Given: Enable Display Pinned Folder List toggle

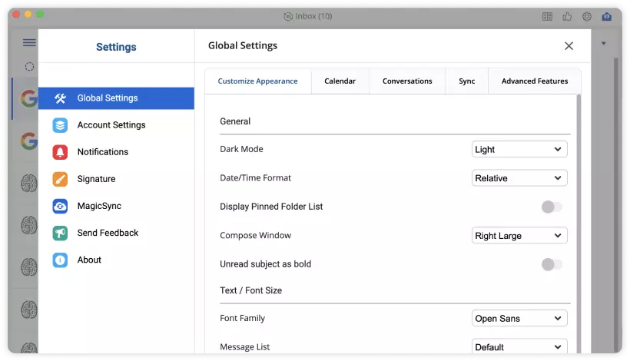Looking at the screenshot, I should click(x=552, y=207).
